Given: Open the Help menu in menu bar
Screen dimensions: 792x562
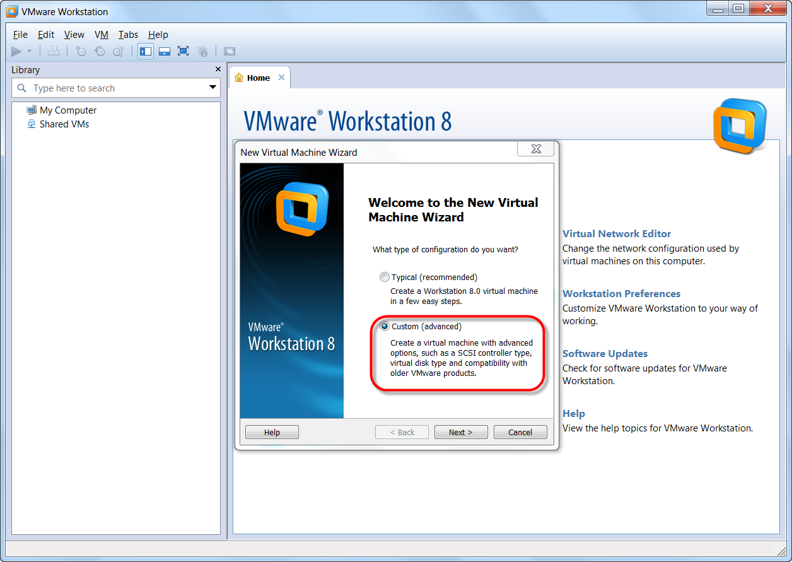Looking at the screenshot, I should [158, 35].
